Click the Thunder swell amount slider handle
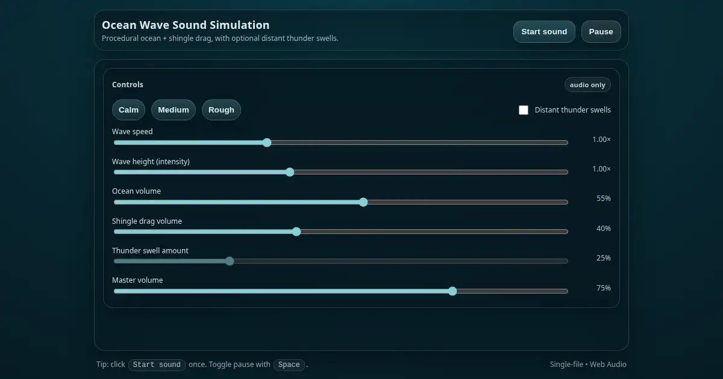The image size is (723, 379). (x=230, y=261)
